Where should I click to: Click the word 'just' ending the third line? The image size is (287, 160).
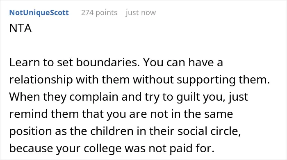click(238, 97)
